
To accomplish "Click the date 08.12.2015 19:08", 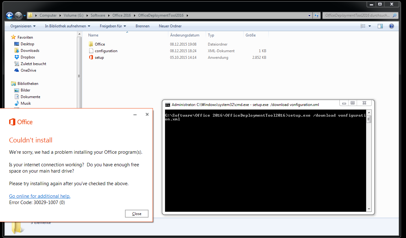I will [183, 44].
